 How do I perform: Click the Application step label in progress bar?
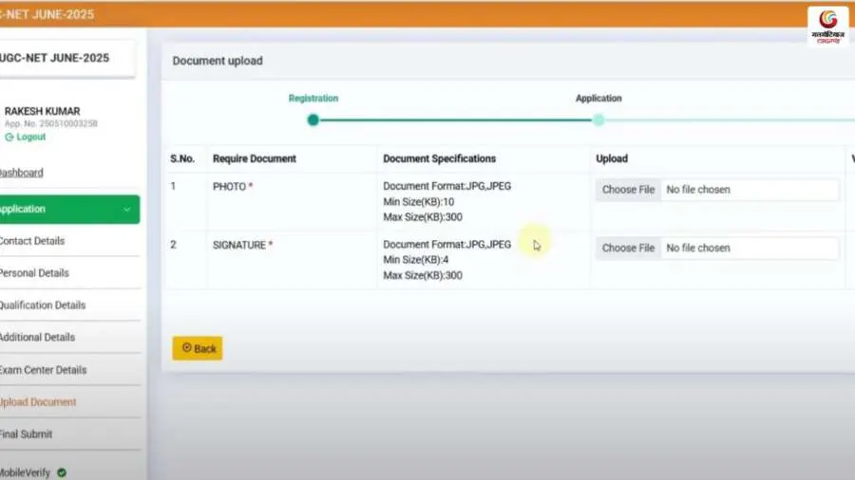pos(598,99)
